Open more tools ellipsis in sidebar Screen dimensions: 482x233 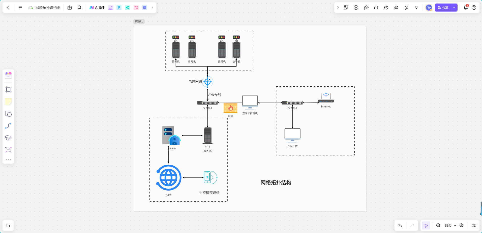(x=8, y=160)
